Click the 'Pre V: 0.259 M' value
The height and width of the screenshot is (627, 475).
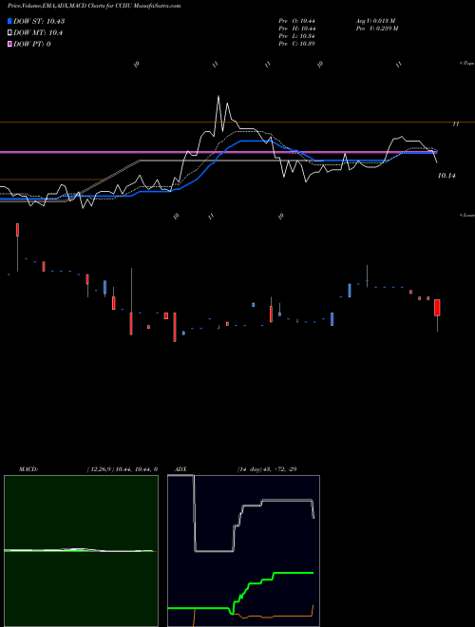coord(376,28)
